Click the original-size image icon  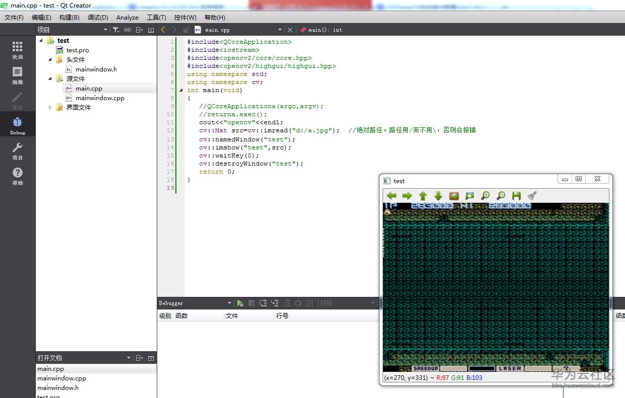pos(454,196)
